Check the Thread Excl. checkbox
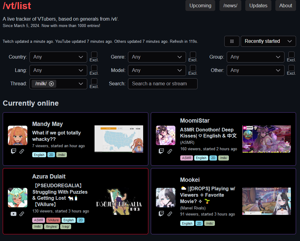 coord(94,81)
